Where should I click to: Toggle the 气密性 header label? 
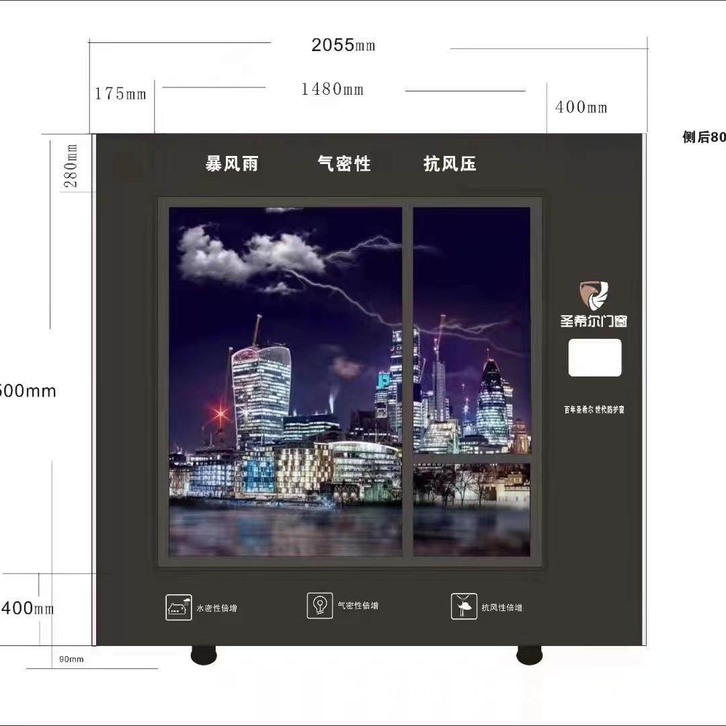click(x=344, y=163)
